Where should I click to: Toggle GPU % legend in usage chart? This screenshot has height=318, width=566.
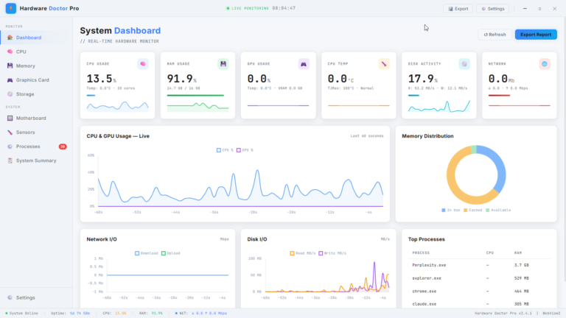[245, 150]
